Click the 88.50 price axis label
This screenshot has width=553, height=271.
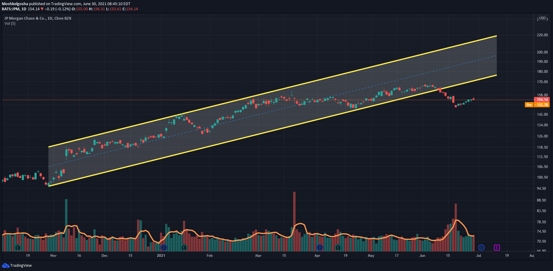click(542, 200)
